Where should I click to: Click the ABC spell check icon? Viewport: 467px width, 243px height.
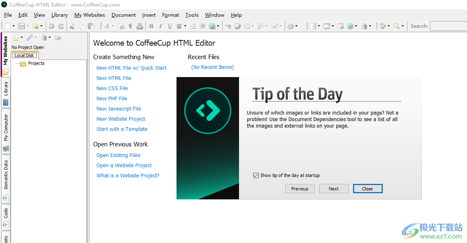point(383,26)
